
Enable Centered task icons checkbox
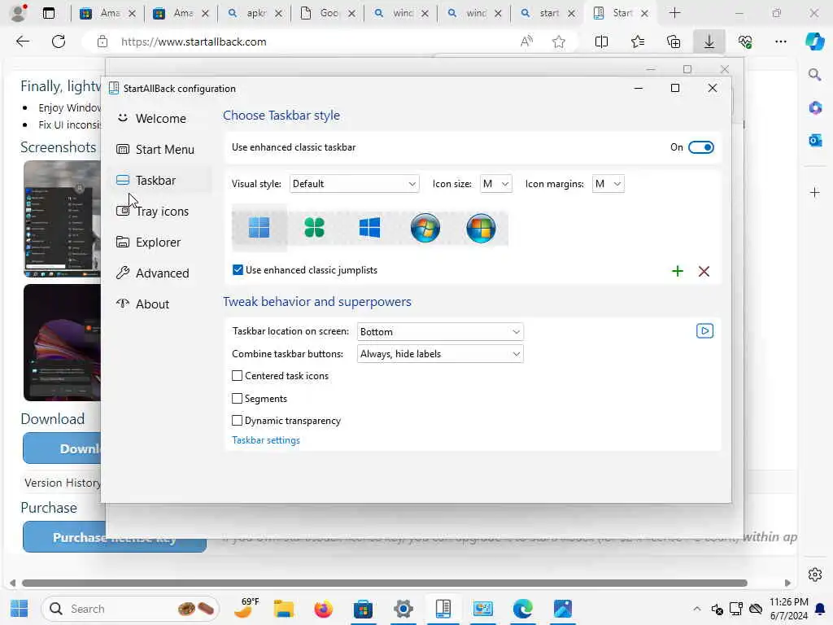[x=237, y=376]
